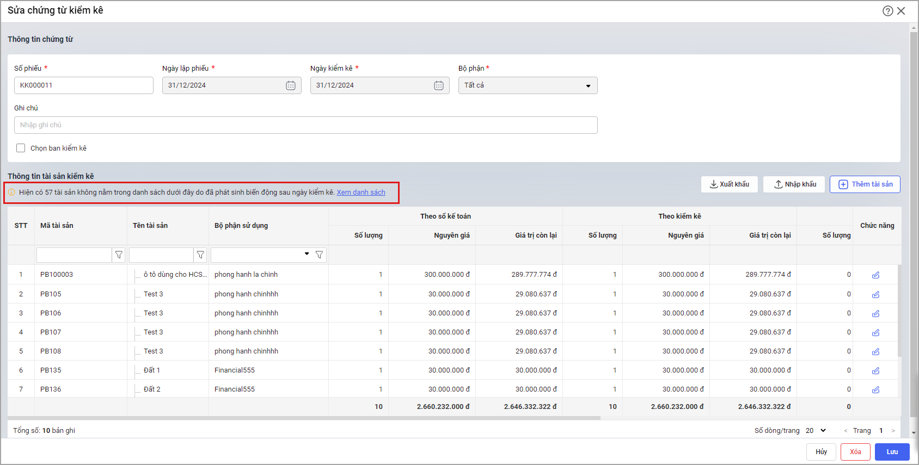Click Thêm tài sản to add asset

click(x=865, y=184)
